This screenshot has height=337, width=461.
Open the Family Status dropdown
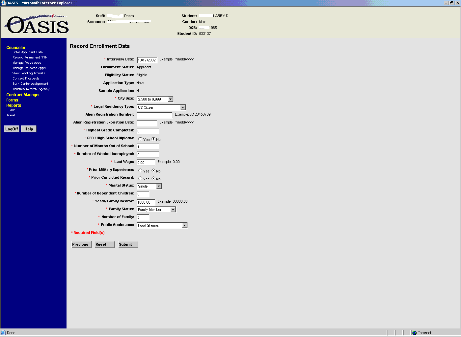click(x=173, y=210)
